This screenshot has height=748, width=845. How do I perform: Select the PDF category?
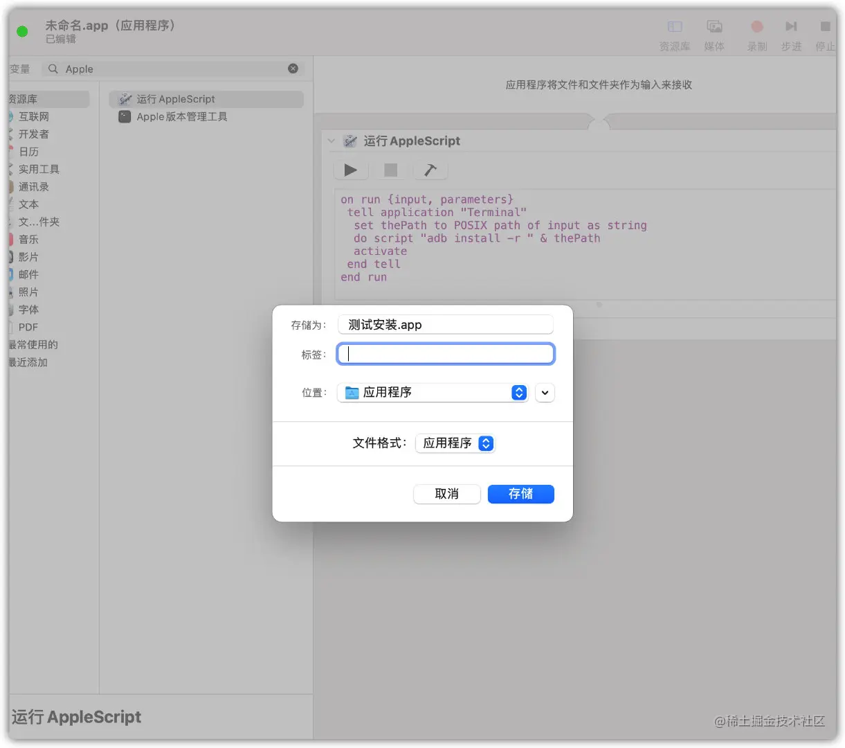click(x=28, y=327)
